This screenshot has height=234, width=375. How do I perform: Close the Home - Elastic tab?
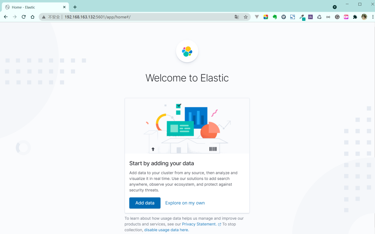[x=64, y=7]
